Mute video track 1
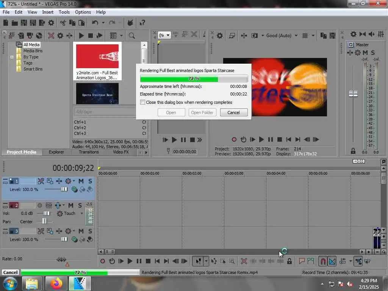 81,181
